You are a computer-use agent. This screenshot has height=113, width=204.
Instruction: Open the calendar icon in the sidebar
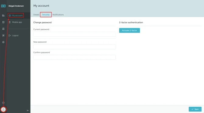click(3, 22)
